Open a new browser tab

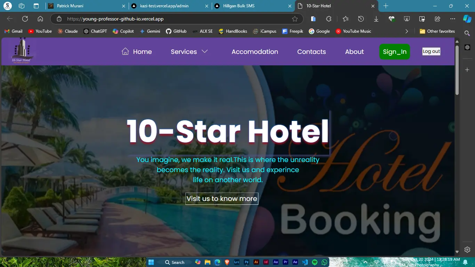coord(386,6)
